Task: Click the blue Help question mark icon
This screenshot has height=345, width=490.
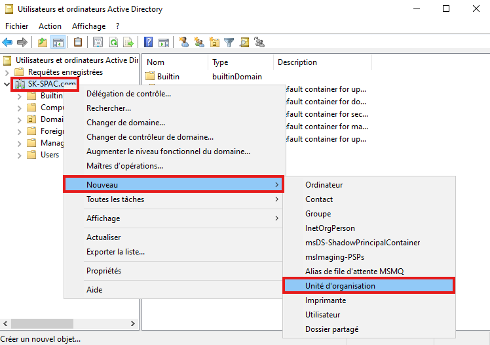Action: (149, 43)
